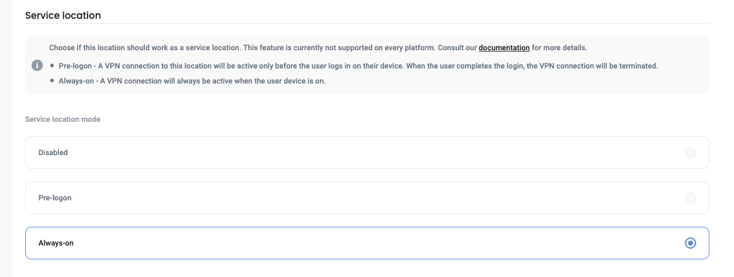Click the info icon in the notice box
The image size is (734, 277).
pyautogui.click(x=37, y=65)
